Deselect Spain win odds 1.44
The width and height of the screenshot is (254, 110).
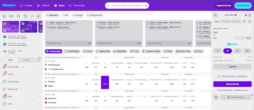tap(105, 82)
